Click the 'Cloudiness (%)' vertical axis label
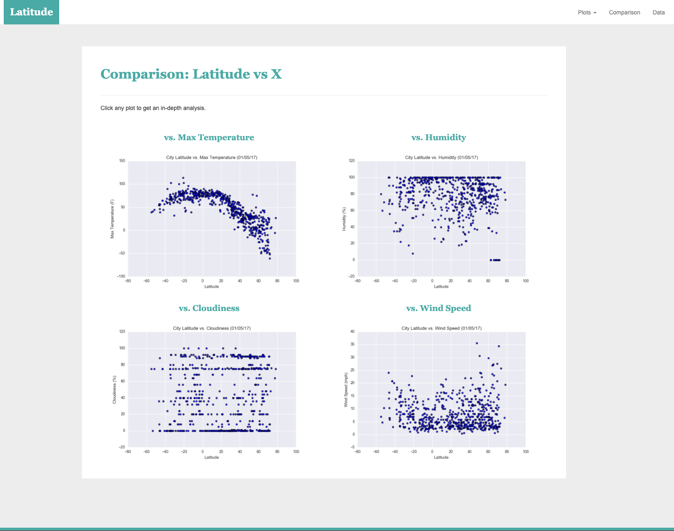Viewport: 674px width, 531px height. pos(114,390)
